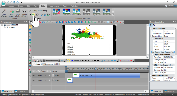Select the scissors cut-out tool
The image size is (177, 96).
pyautogui.click(x=30, y=15)
